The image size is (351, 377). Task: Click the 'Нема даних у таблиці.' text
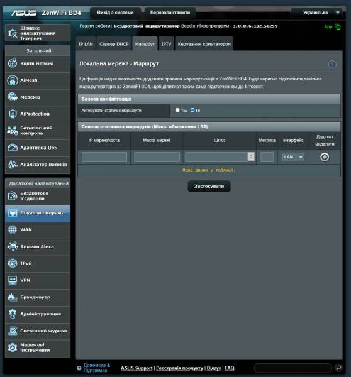209,170
